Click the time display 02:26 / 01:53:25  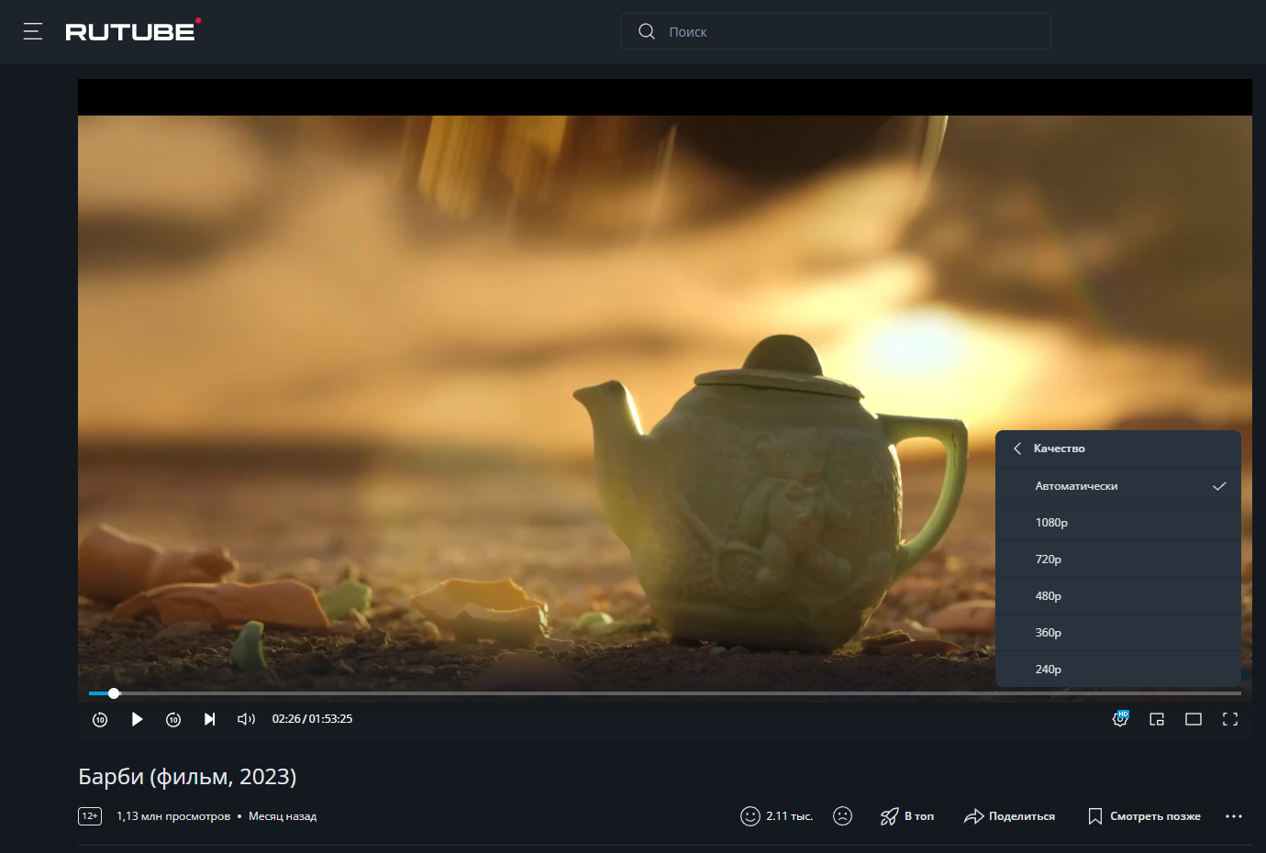coord(312,719)
